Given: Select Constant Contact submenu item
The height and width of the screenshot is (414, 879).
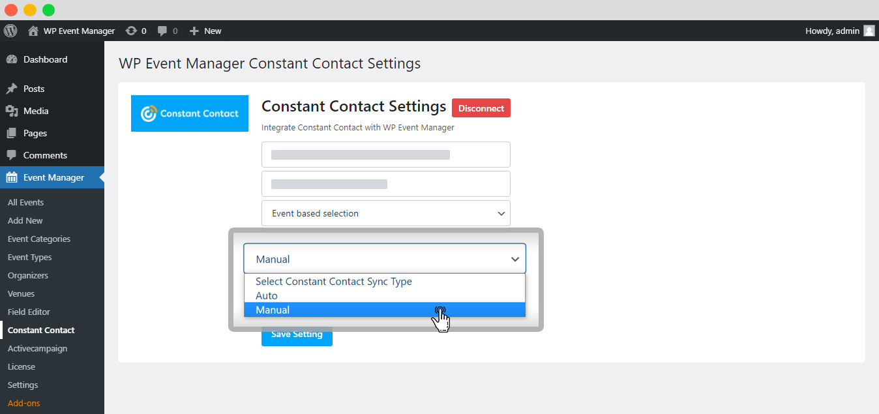Looking at the screenshot, I should point(41,330).
